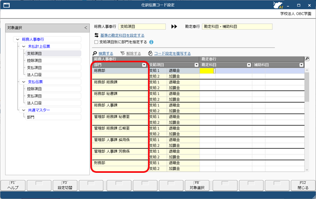Select 法人口座 under 支払伝票
The image size is (316, 199).
(x=53, y=103)
